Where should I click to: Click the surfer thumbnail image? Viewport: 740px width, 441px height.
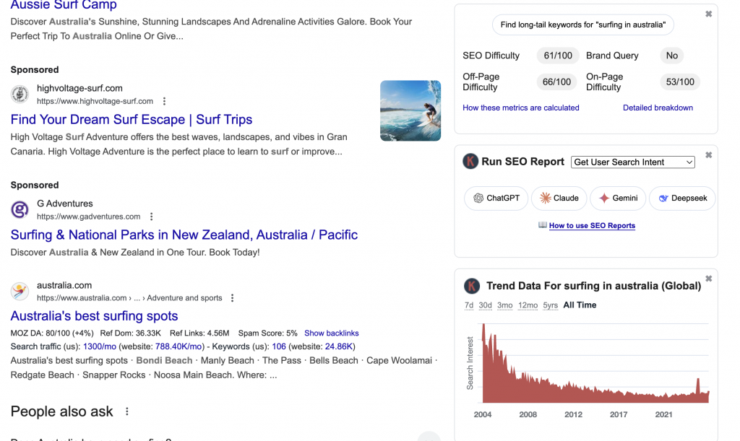pyautogui.click(x=410, y=110)
